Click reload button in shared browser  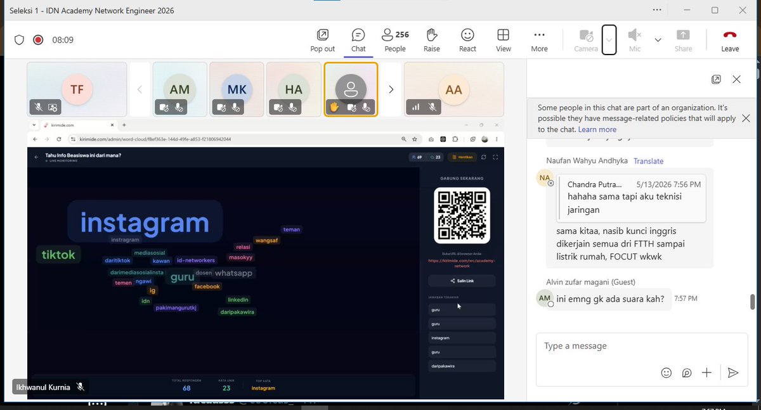click(x=59, y=139)
